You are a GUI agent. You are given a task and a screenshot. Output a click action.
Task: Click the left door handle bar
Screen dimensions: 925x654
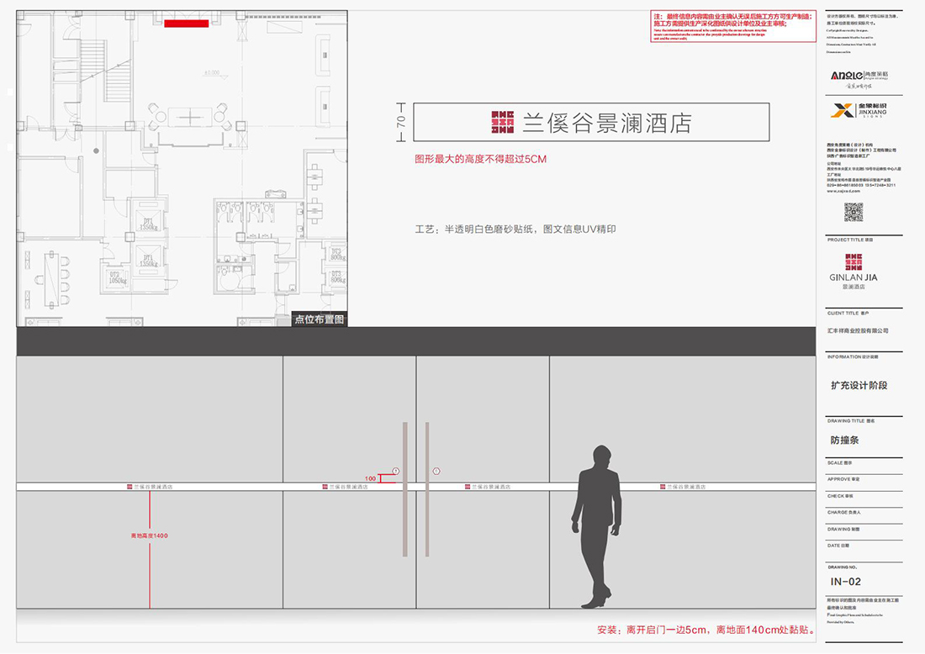[x=405, y=488]
